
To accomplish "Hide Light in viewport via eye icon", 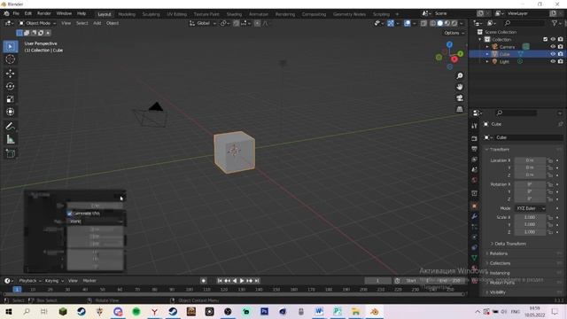I will click(x=553, y=61).
